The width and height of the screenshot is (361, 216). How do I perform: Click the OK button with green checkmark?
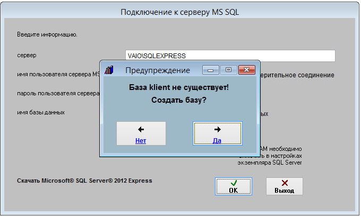pos(234,186)
